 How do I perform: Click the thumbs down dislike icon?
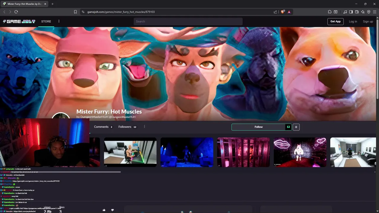tap(113, 210)
